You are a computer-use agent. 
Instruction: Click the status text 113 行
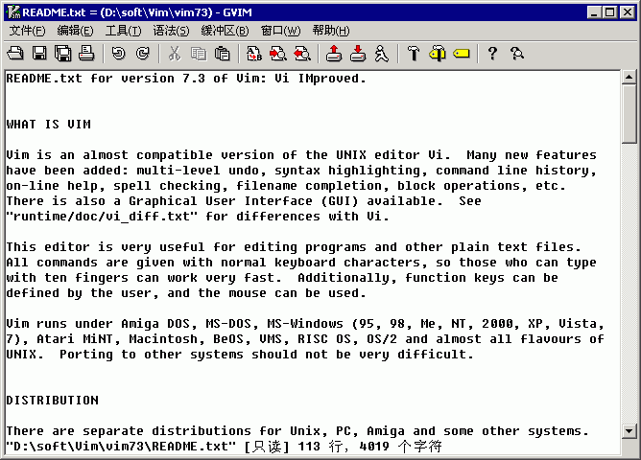pos(320,447)
